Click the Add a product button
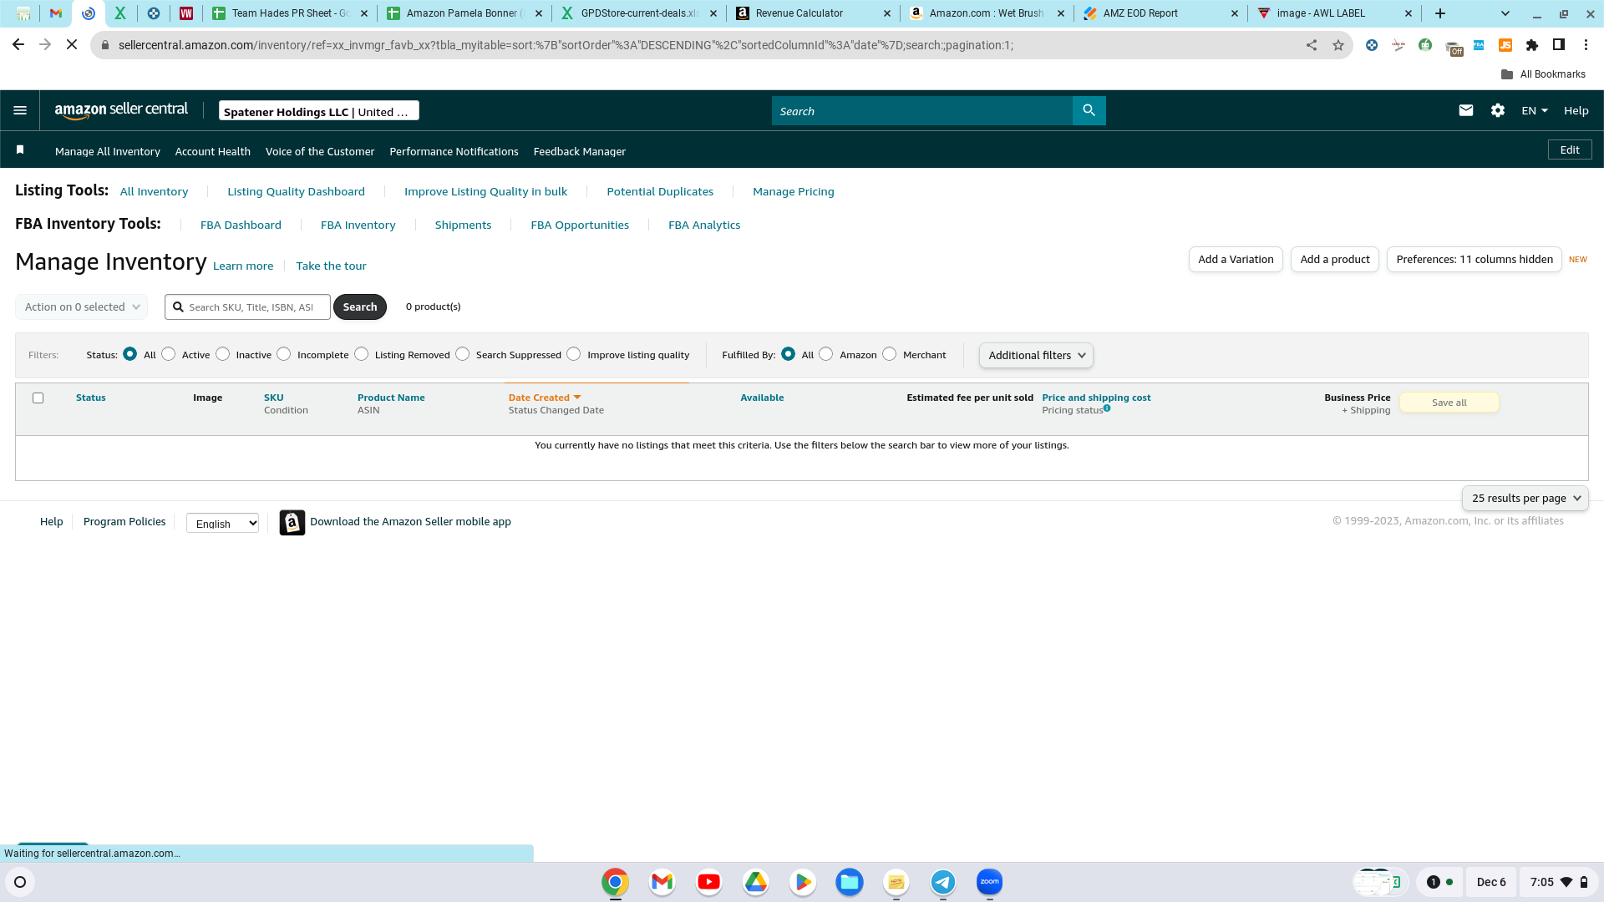The width and height of the screenshot is (1604, 902). 1335,259
